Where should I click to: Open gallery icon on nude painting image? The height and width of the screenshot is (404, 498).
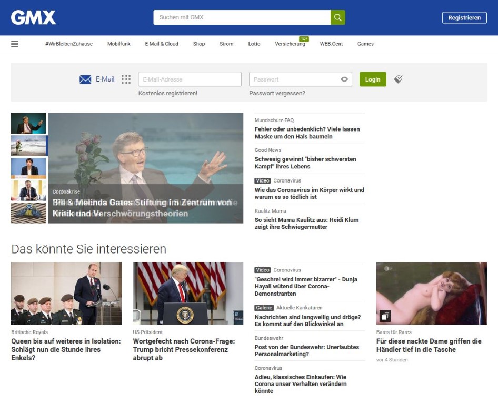(x=385, y=316)
